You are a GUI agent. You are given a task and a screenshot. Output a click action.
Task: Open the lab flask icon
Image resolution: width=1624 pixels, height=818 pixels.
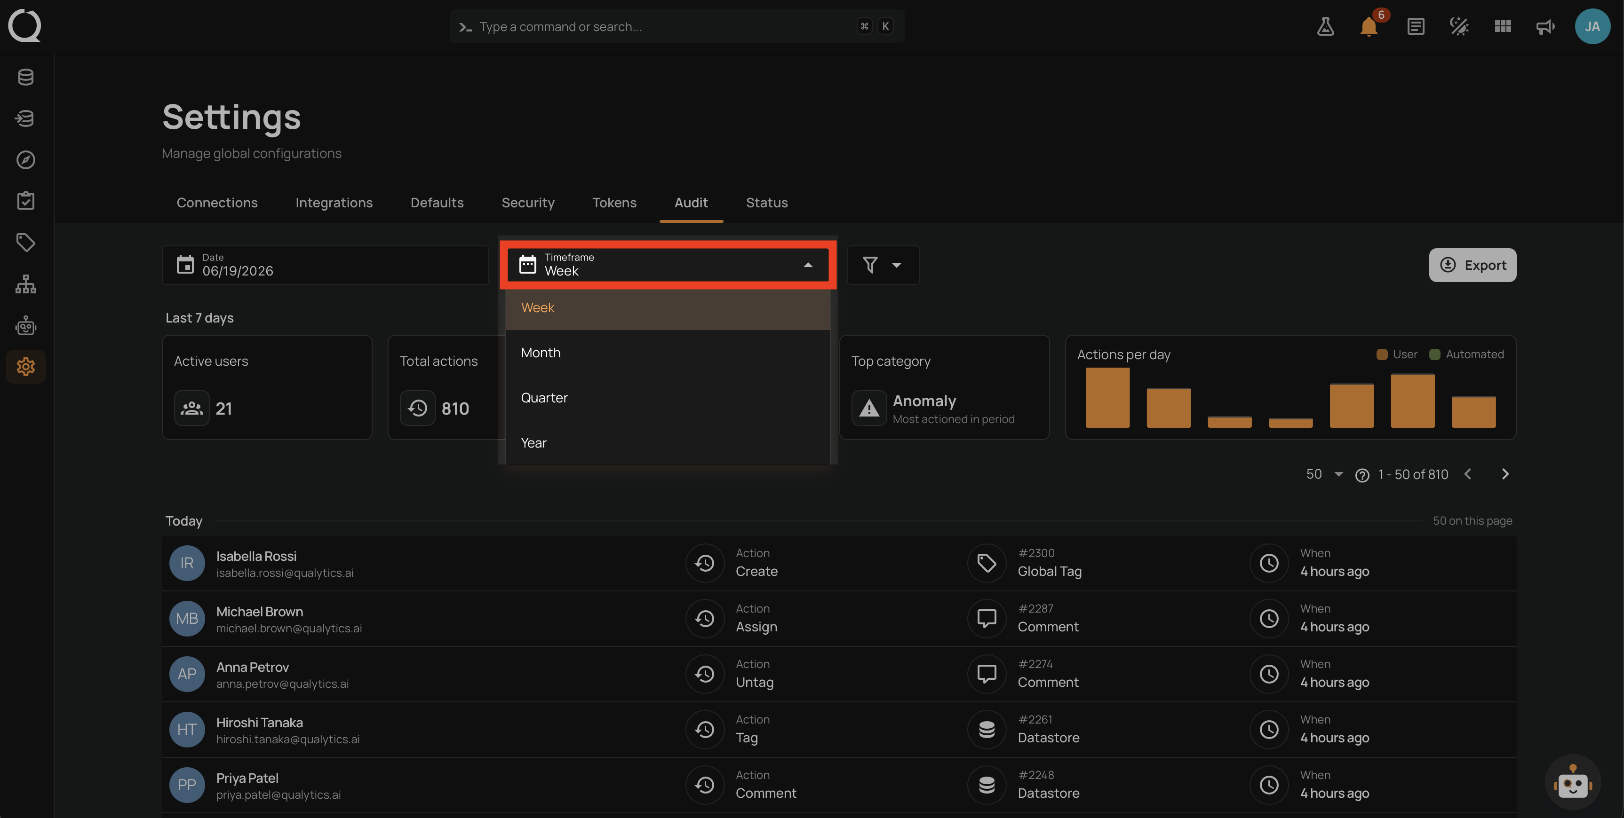(x=1325, y=26)
